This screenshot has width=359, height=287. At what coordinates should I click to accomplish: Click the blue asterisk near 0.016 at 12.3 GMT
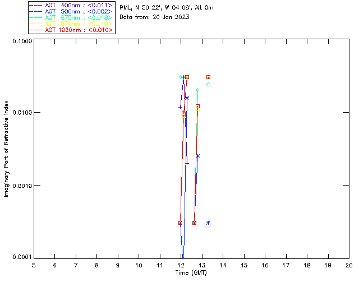click(187, 98)
